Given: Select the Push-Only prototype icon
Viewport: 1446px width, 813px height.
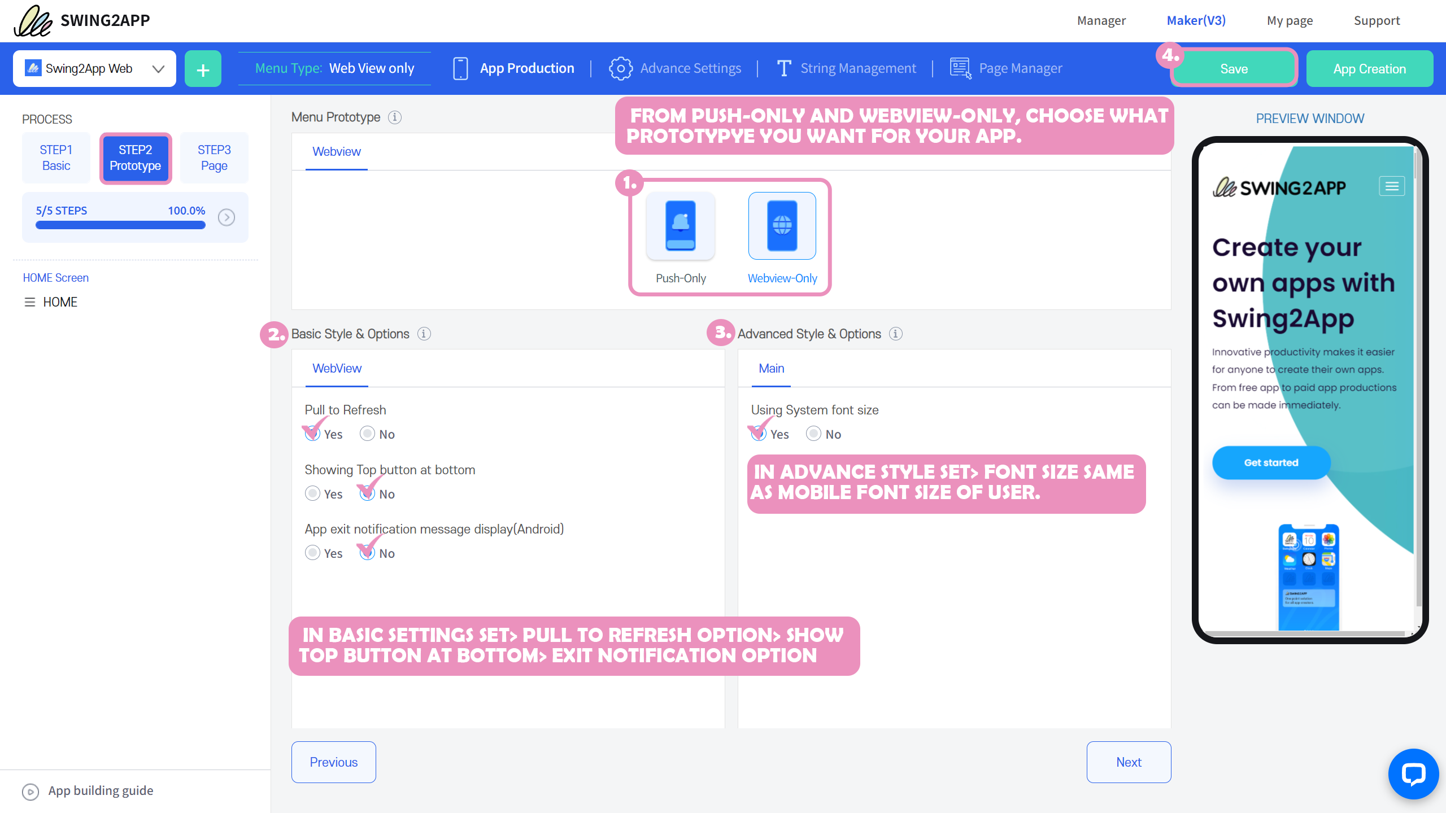Looking at the screenshot, I should [681, 226].
